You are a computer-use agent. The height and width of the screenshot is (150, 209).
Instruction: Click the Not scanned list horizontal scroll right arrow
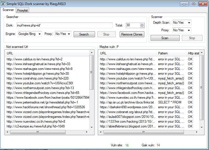tap(87, 132)
